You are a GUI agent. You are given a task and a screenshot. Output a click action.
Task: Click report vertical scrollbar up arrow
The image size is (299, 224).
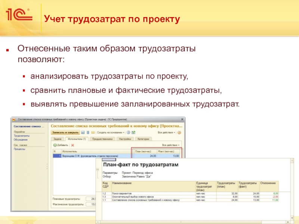tap(292, 161)
